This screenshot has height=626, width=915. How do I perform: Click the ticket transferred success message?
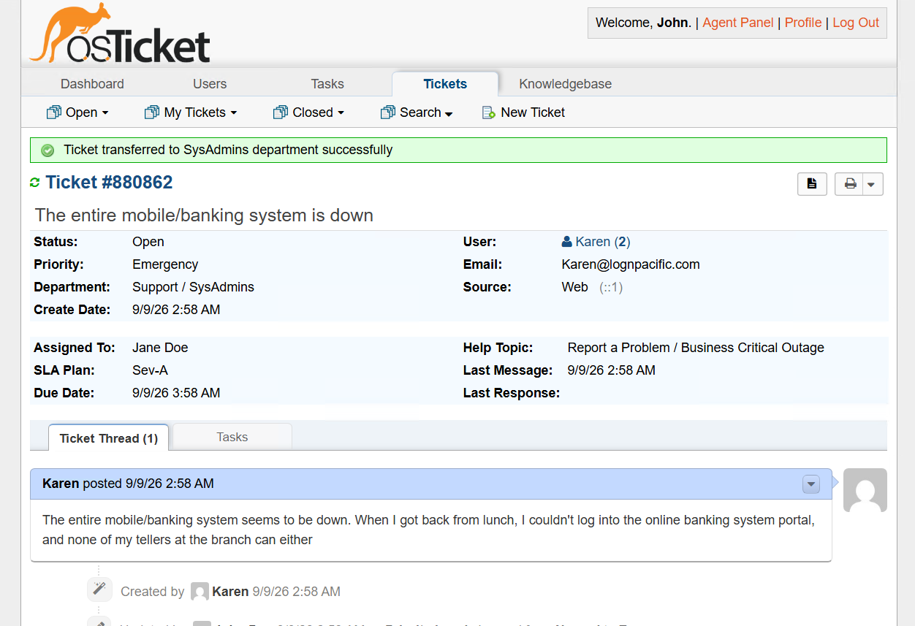click(228, 150)
